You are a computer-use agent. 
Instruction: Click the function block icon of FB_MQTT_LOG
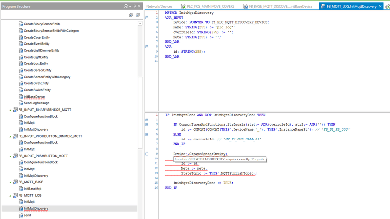tap(16, 196)
